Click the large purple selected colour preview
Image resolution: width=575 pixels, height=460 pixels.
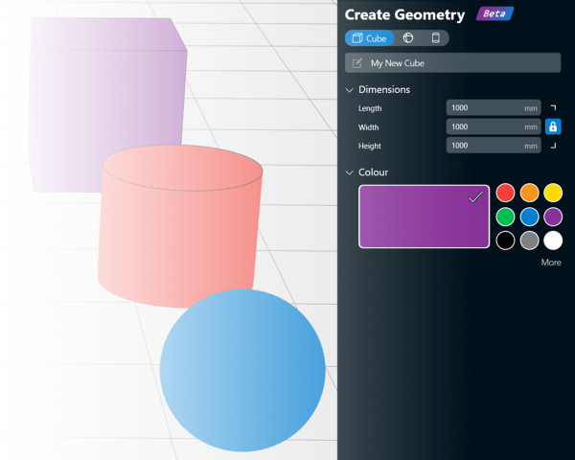(424, 217)
